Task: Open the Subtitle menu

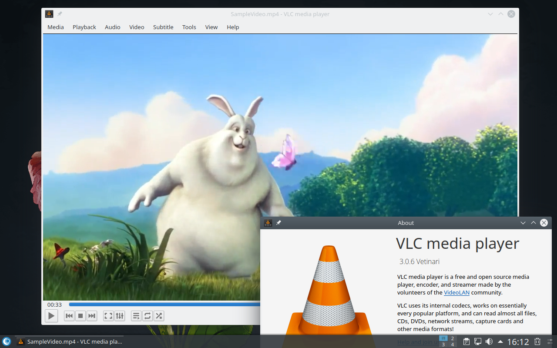Action: (x=163, y=27)
